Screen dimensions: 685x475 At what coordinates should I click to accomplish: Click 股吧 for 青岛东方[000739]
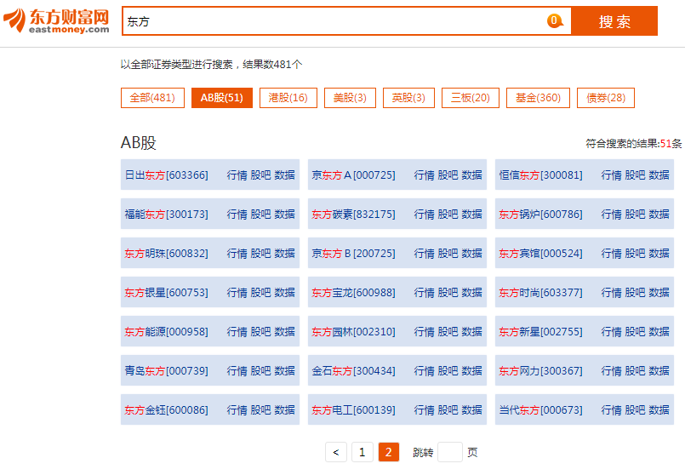click(x=261, y=370)
